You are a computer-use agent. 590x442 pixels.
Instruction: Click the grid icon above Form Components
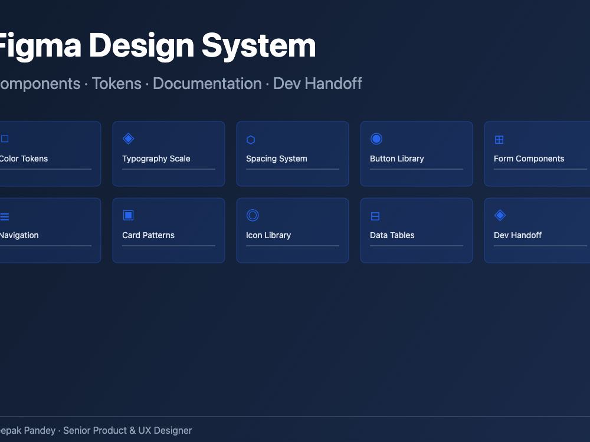click(x=499, y=140)
